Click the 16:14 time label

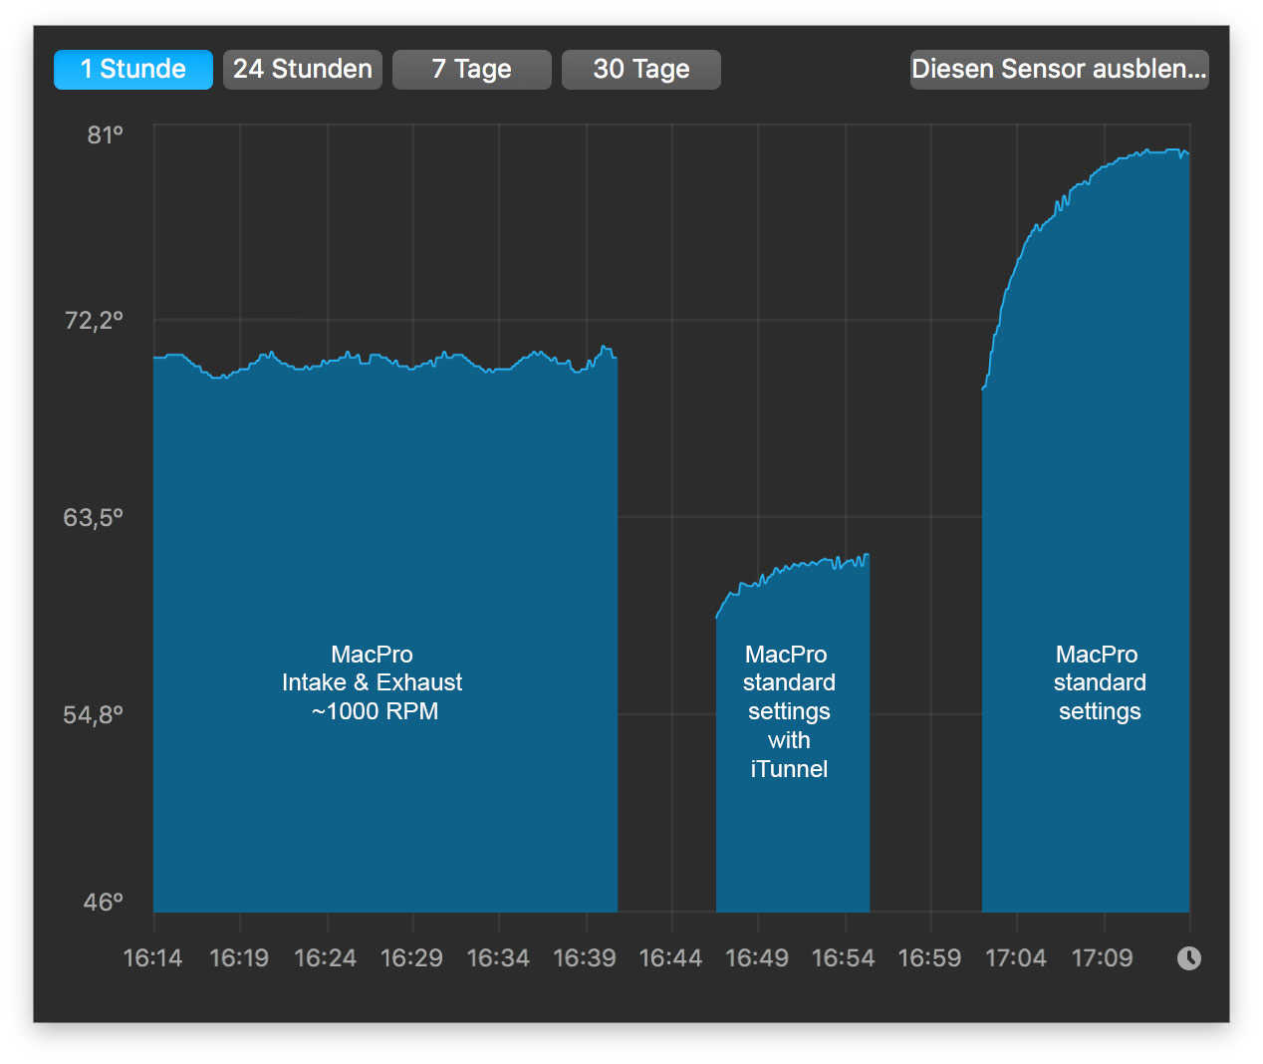(x=153, y=958)
